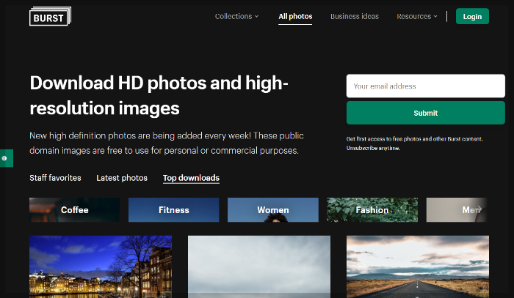Click the 'New high definition photos' paragraph

167,143
